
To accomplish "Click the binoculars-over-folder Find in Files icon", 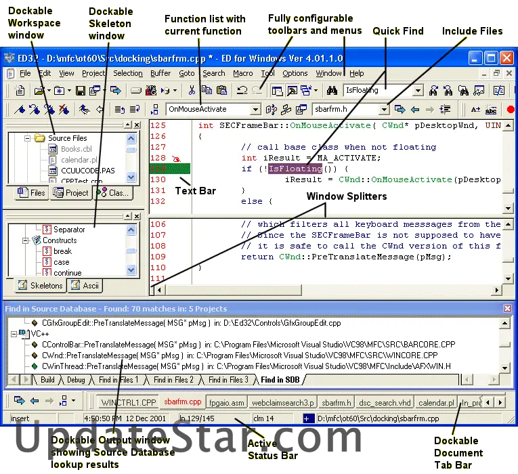I will pos(463,90).
